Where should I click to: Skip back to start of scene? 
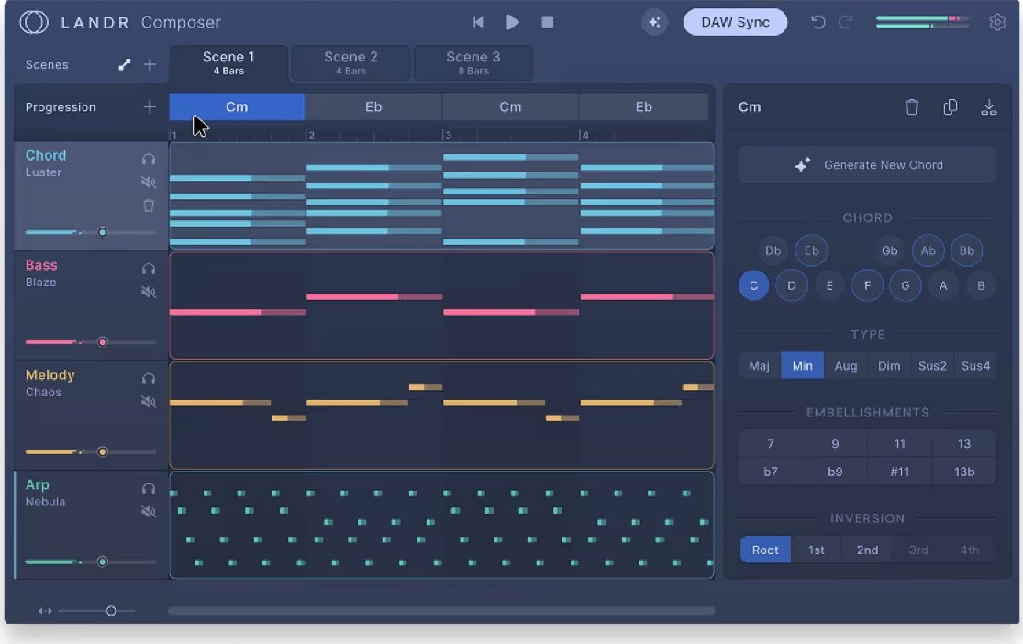478,22
